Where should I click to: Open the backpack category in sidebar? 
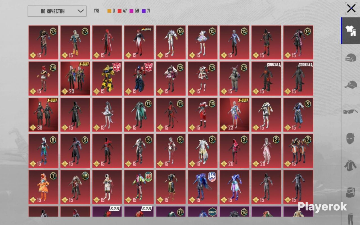pos(351,192)
